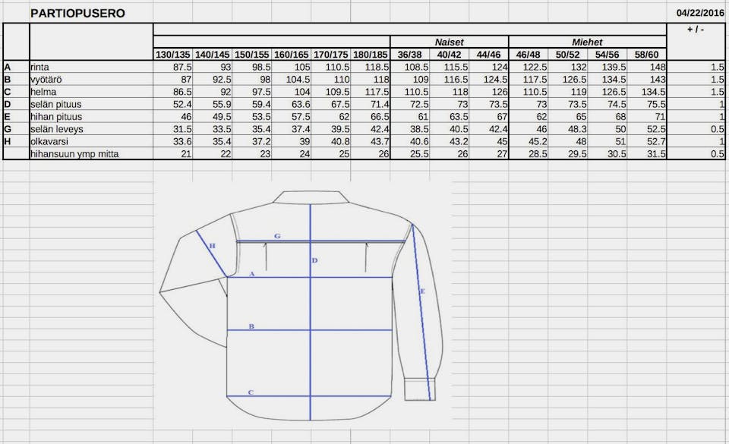Click the Naiset group header
Screen dimensions: 729x444
(x=449, y=43)
